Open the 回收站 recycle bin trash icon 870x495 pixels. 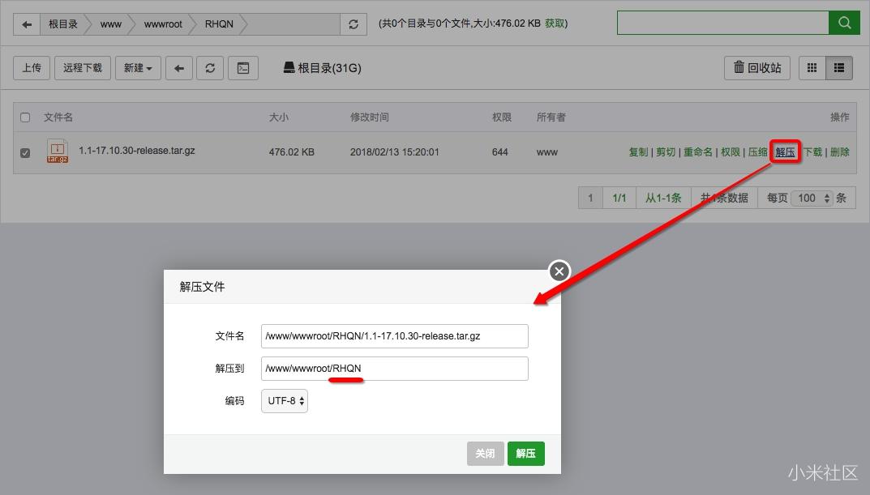(756, 68)
